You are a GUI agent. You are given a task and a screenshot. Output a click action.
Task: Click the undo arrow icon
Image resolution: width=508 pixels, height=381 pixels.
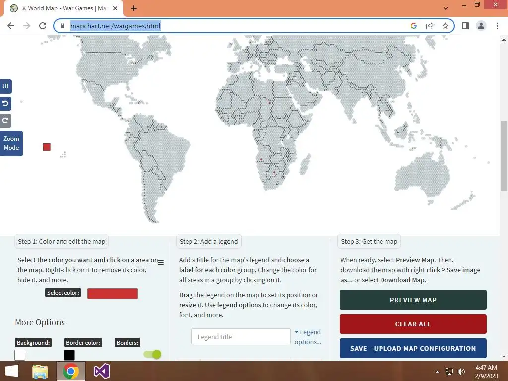(x=5, y=104)
